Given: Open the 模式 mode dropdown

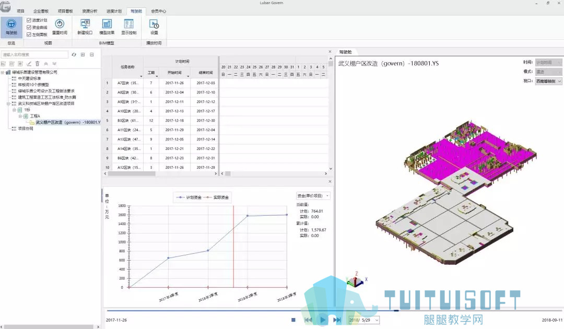Looking at the screenshot, I should point(548,72).
